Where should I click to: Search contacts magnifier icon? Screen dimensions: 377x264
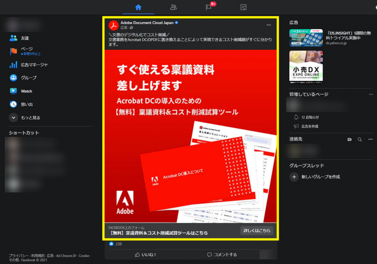(x=359, y=139)
